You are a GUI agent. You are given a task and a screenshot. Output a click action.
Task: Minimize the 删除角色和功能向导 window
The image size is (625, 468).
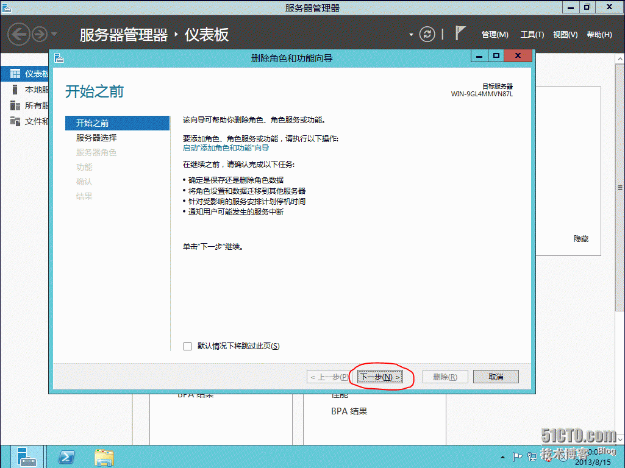[479, 56]
